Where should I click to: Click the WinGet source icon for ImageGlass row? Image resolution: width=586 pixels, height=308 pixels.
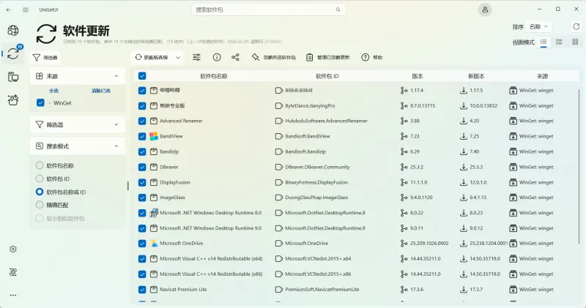[513, 198]
